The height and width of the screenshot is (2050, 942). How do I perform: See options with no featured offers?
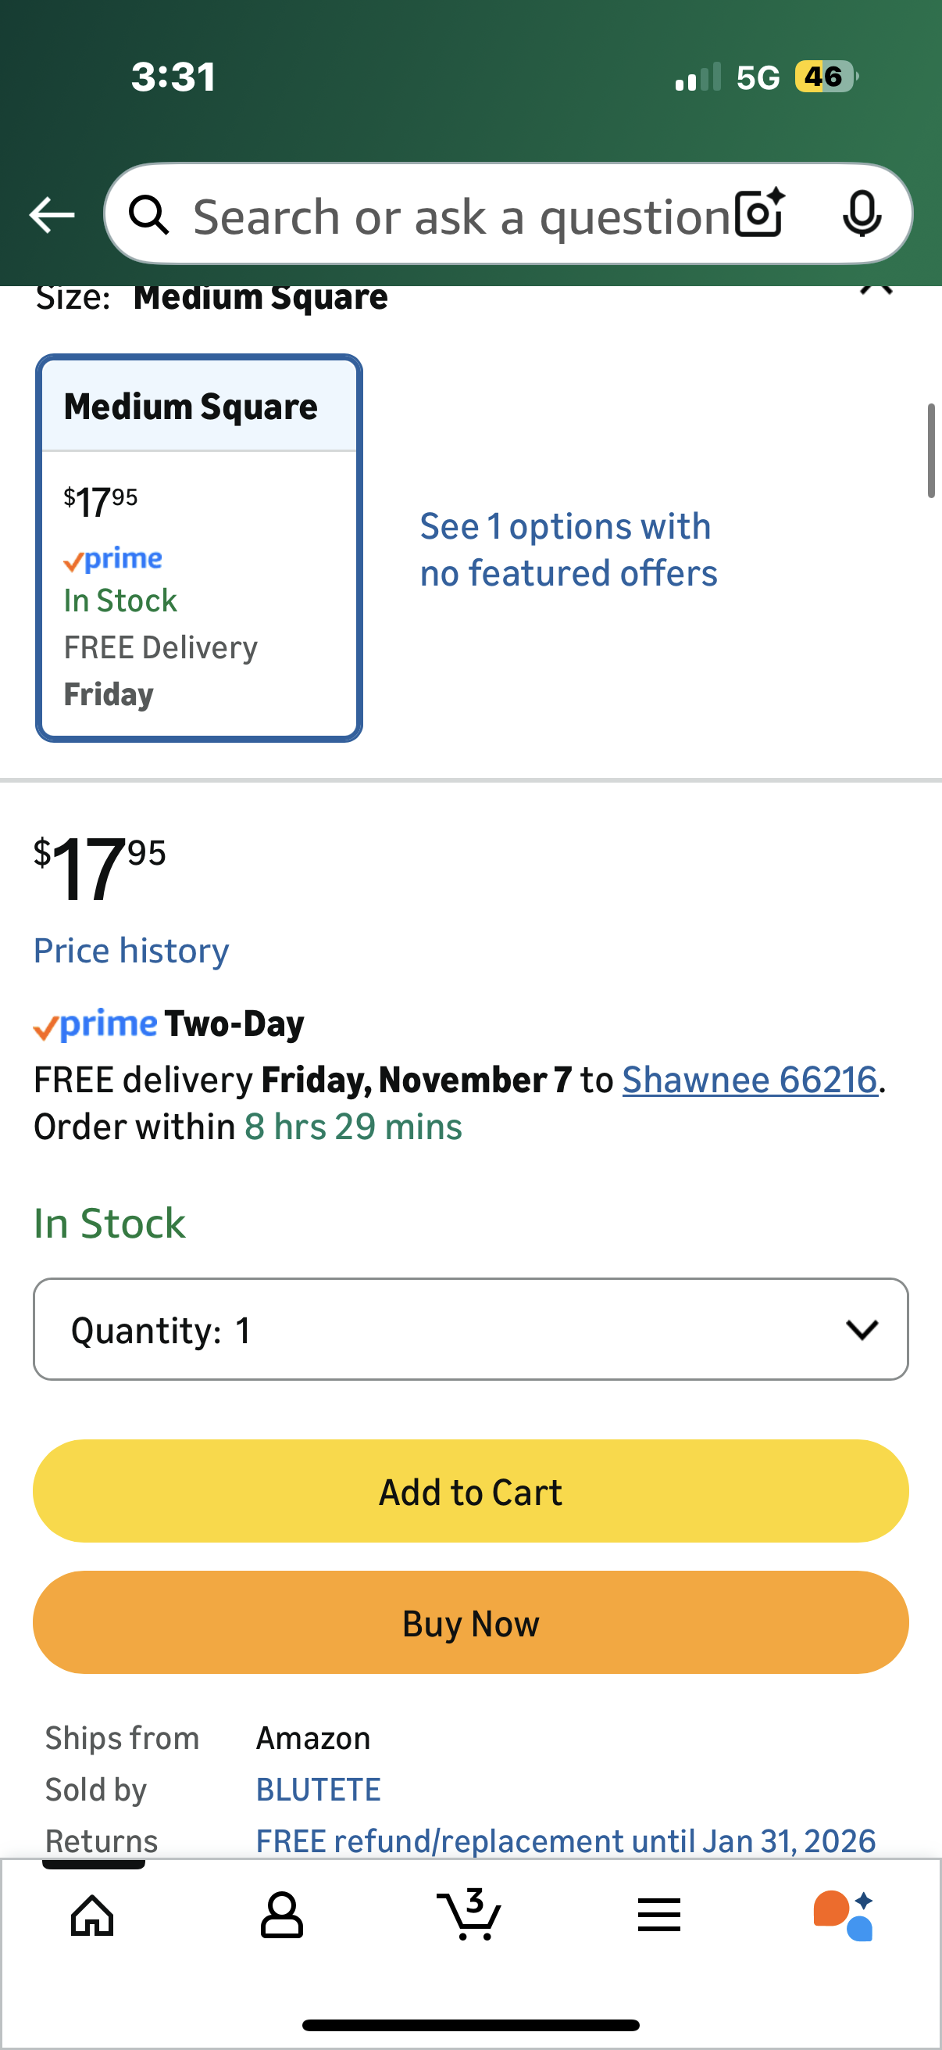point(569,550)
